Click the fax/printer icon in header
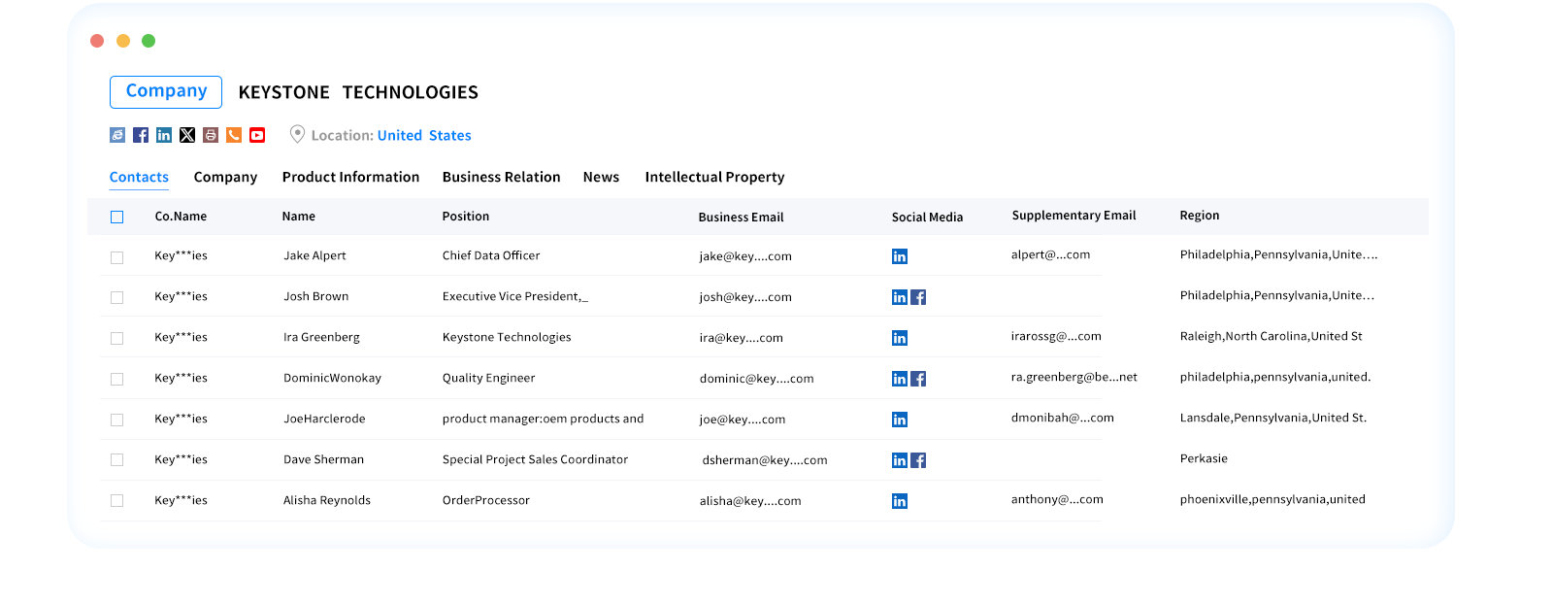The height and width of the screenshot is (605, 1553). pyautogui.click(x=211, y=135)
